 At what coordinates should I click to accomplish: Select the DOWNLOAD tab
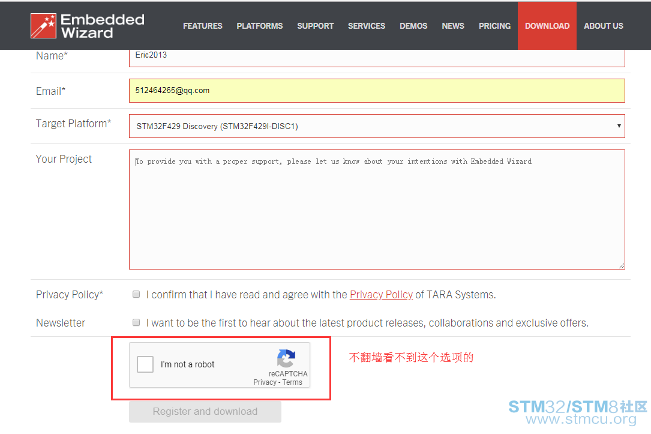[547, 26]
